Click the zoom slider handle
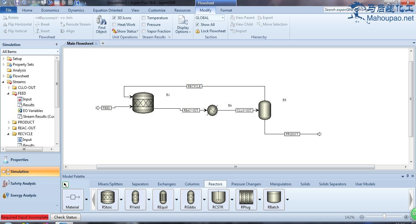 pyautogui.click(x=384, y=216)
